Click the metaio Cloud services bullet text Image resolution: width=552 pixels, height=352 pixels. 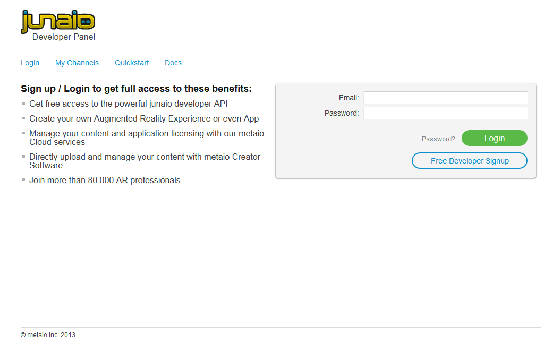coord(147,138)
